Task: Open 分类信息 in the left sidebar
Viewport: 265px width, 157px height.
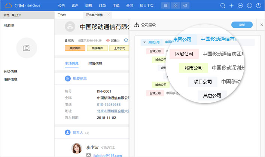Action: click(x=10, y=71)
